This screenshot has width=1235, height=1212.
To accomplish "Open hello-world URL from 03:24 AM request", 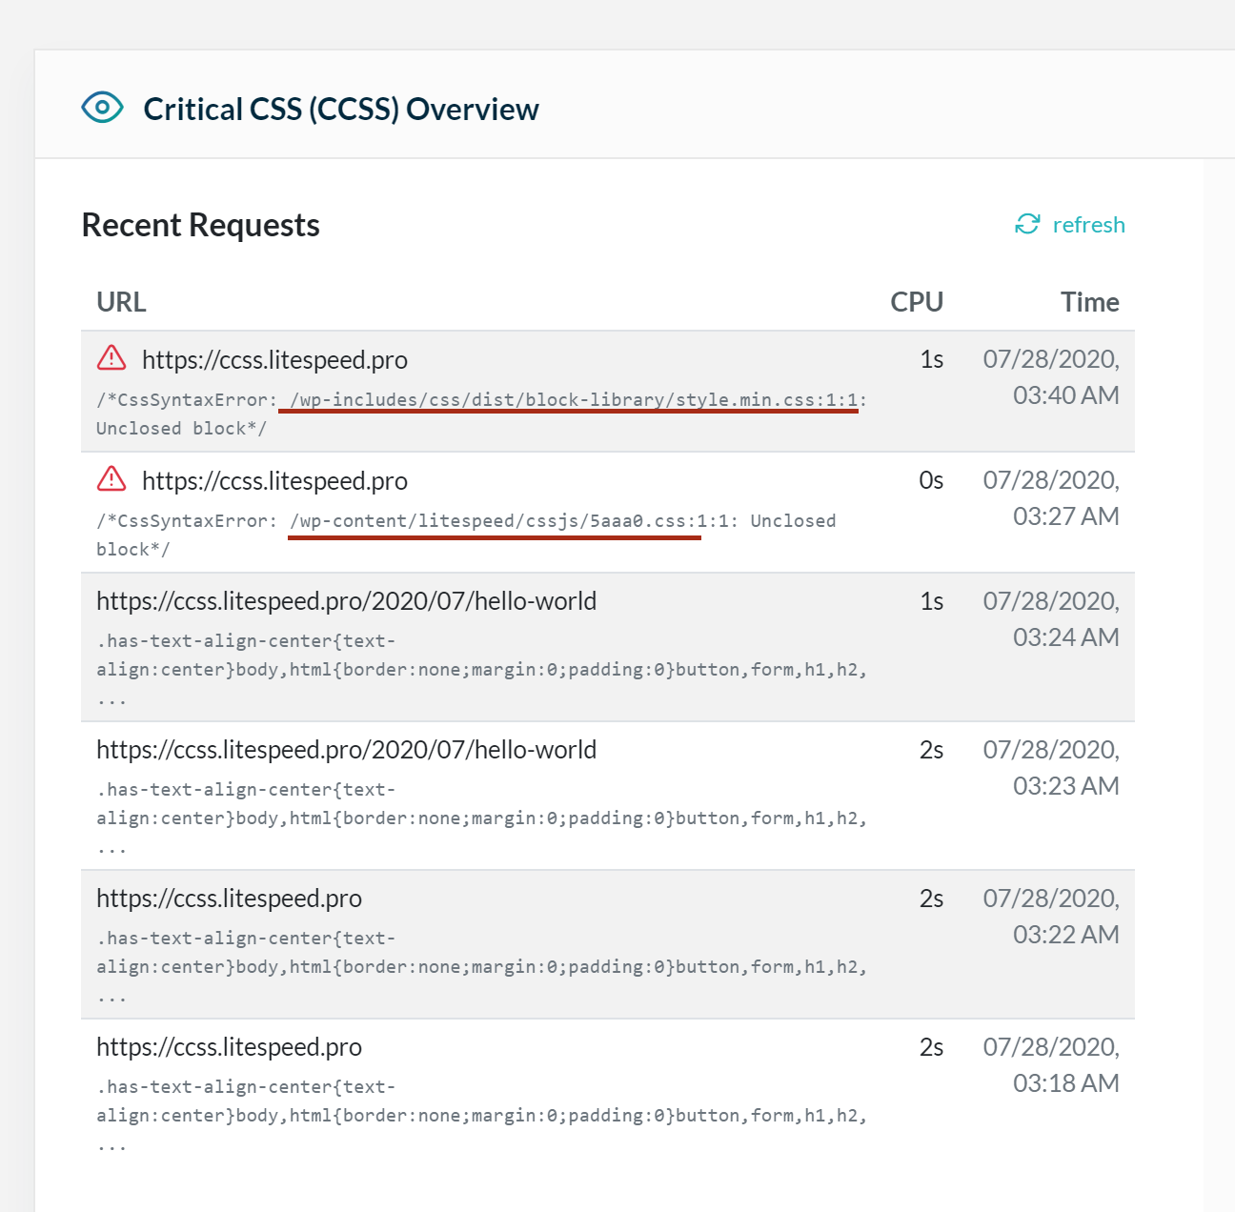I will point(346,601).
